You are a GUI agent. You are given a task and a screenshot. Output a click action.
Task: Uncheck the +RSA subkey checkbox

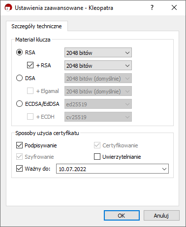tap(30, 65)
